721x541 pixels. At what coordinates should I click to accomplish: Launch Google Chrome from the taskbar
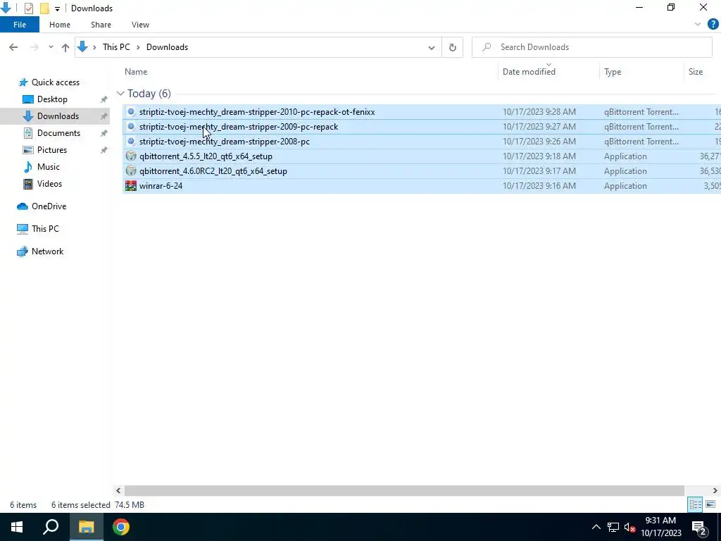121,527
